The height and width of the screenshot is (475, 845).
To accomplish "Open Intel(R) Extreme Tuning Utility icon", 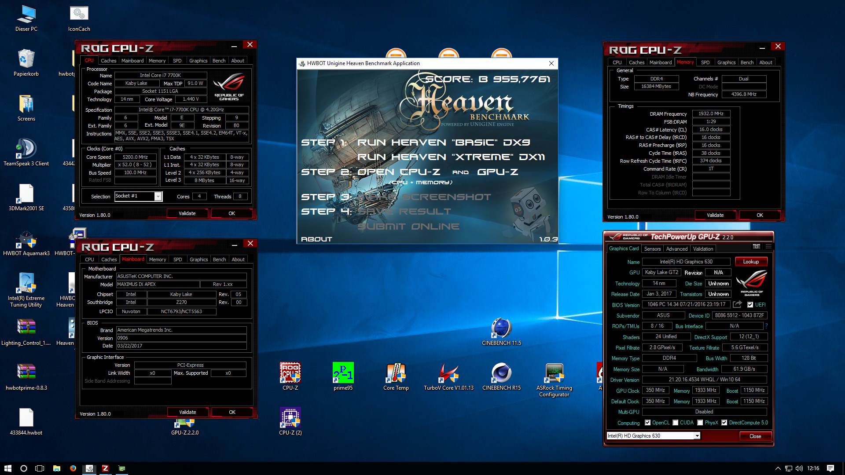I will [26, 290].
